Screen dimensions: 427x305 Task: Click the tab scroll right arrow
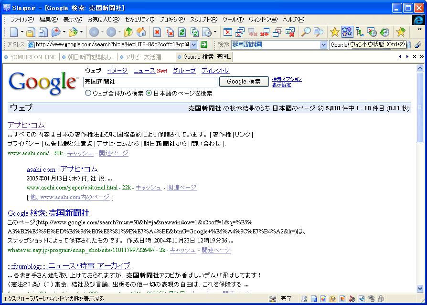(x=407, y=57)
